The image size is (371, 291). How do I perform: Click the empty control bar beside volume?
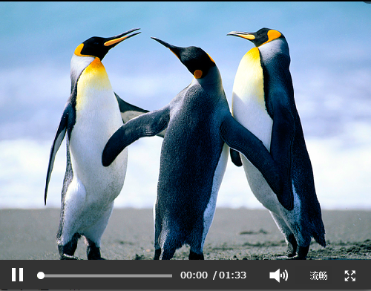click(x=257, y=275)
